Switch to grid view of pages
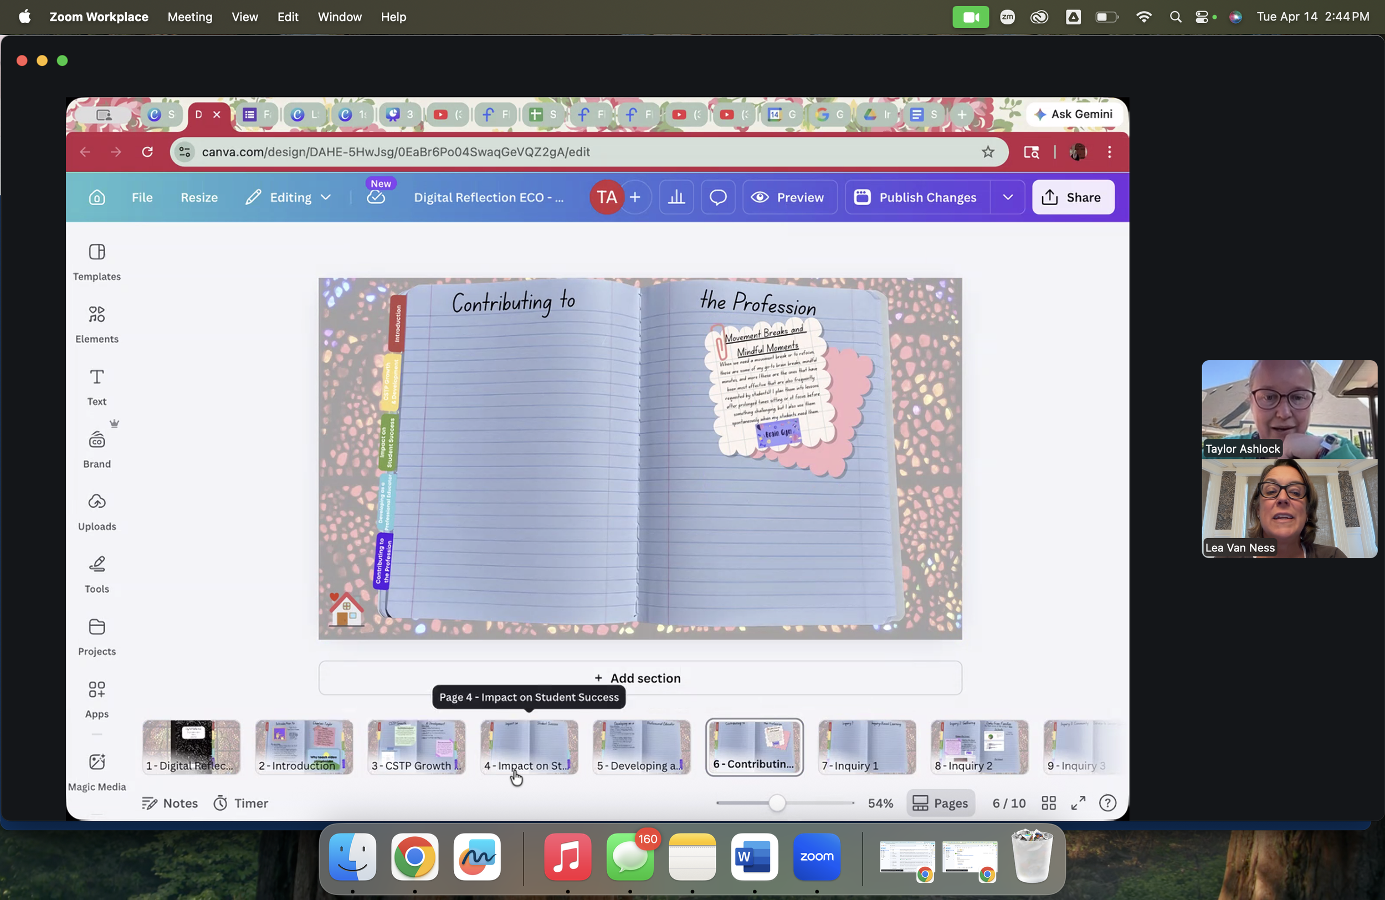The width and height of the screenshot is (1385, 900). pos(1048,803)
